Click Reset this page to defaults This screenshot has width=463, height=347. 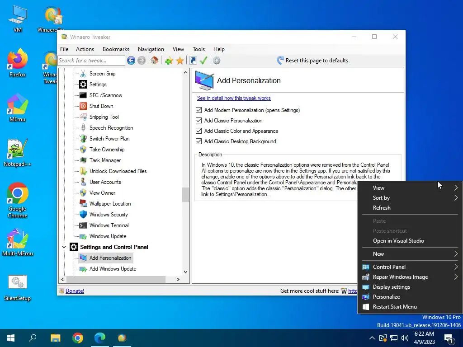click(312, 61)
